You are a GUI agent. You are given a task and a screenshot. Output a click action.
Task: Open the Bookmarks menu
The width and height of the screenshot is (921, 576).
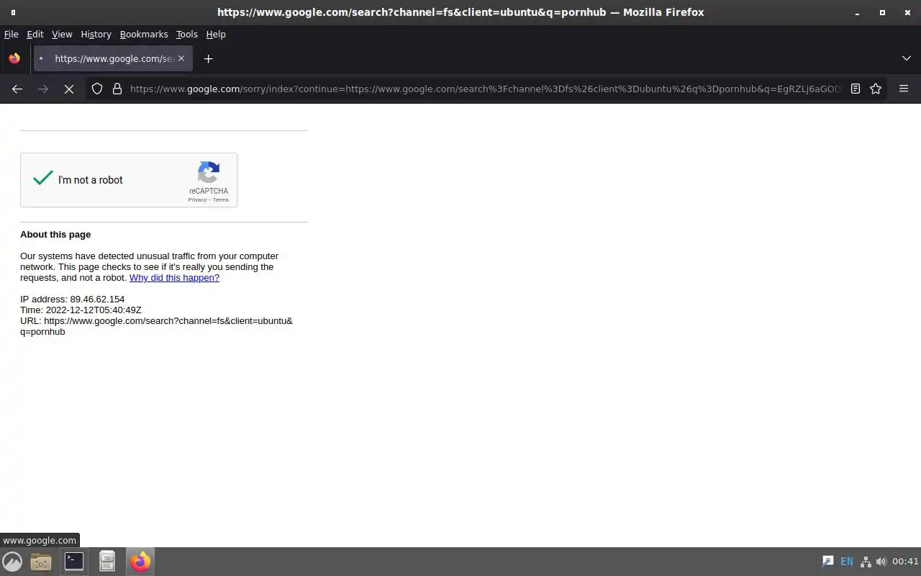coord(144,35)
